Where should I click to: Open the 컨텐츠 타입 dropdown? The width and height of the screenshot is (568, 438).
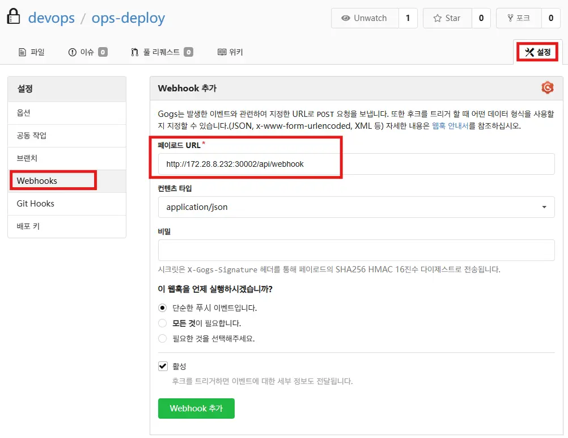[x=356, y=207]
